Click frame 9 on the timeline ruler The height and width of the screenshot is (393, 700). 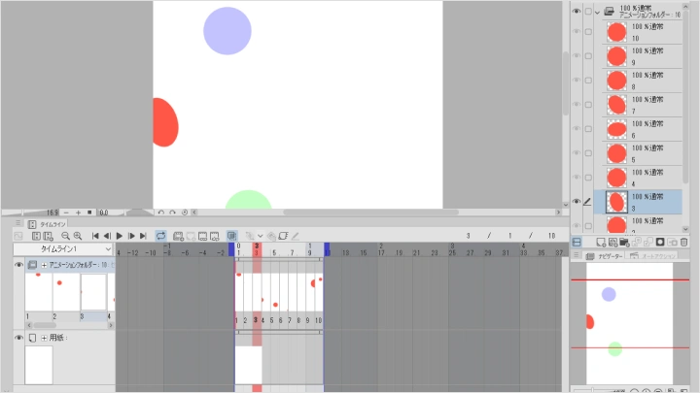pos(309,252)
